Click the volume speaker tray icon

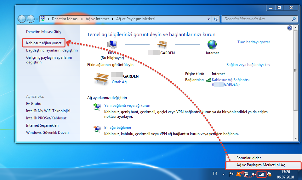(254, 174)
